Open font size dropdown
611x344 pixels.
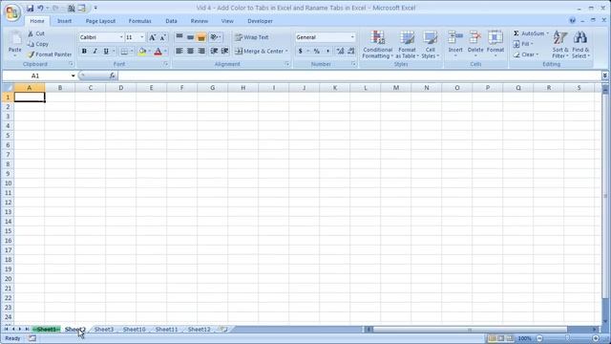(x=142, y=37)
